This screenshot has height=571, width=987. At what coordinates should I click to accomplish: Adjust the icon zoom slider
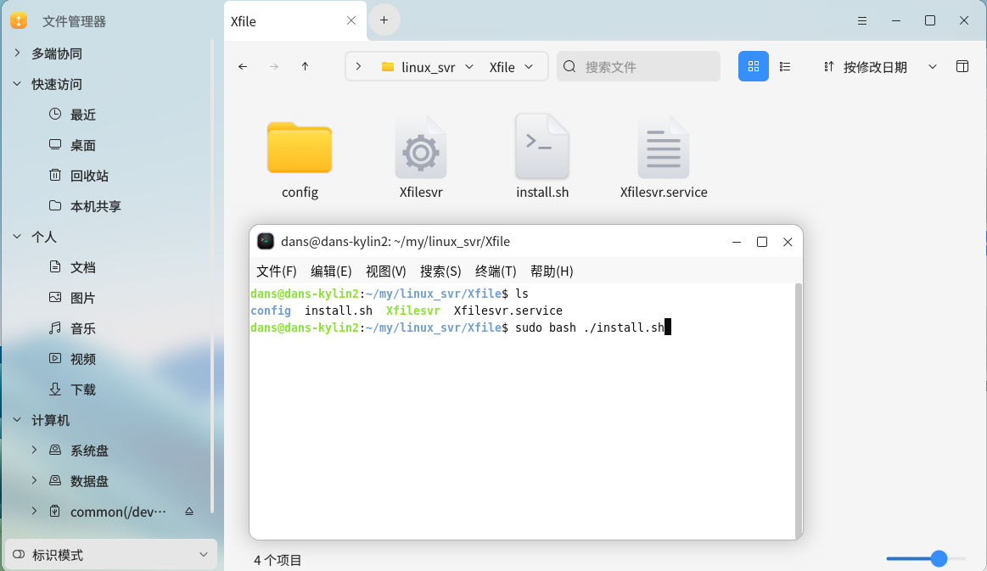pyautogui.click(x=938, y=558)
